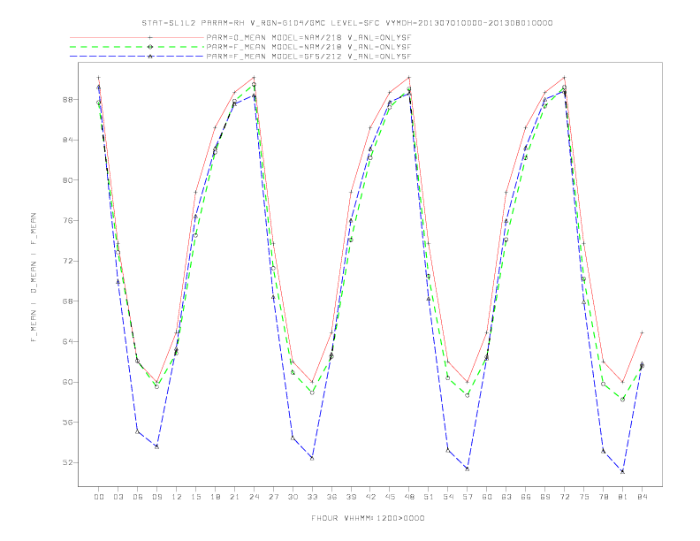Click y-axis tick value 80
Image resolution: width=700 pixels, height=541 pixels.
coord(68,180)
